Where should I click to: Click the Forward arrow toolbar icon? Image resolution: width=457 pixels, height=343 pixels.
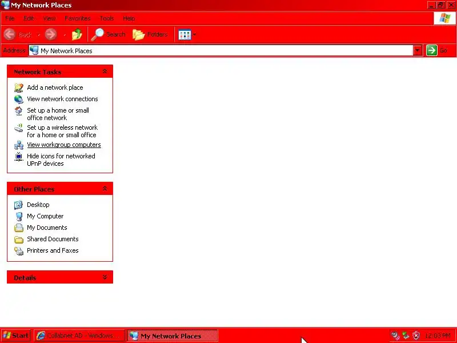click(51, 34)
